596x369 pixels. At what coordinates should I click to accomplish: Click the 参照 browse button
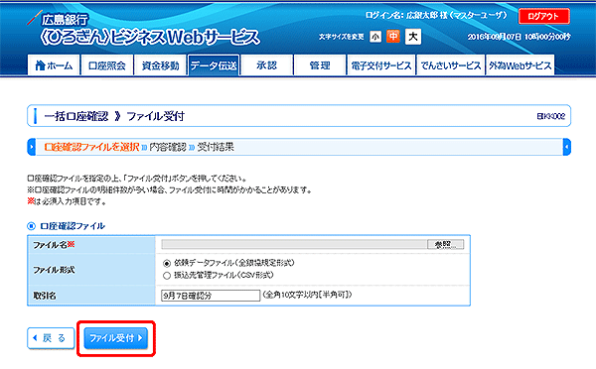click(x=445, y=244)
